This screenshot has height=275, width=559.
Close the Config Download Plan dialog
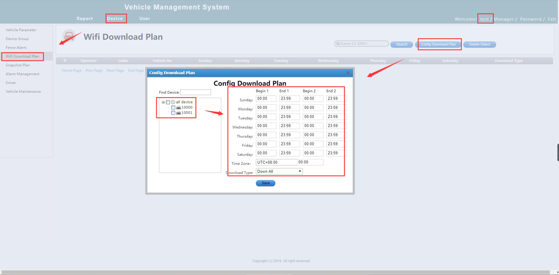[x=348, y=72]
